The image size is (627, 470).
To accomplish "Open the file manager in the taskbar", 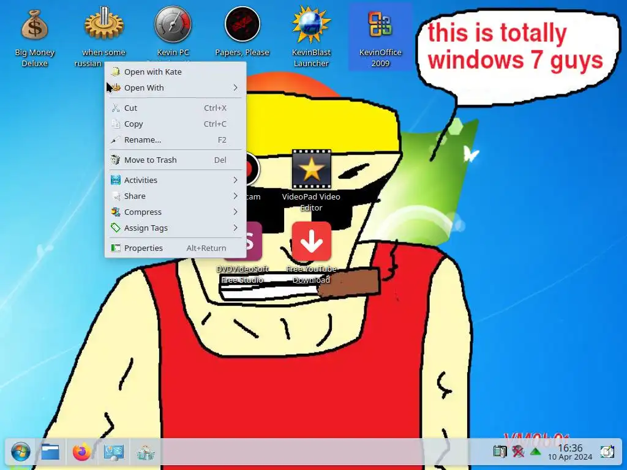I will click(50, 452).
